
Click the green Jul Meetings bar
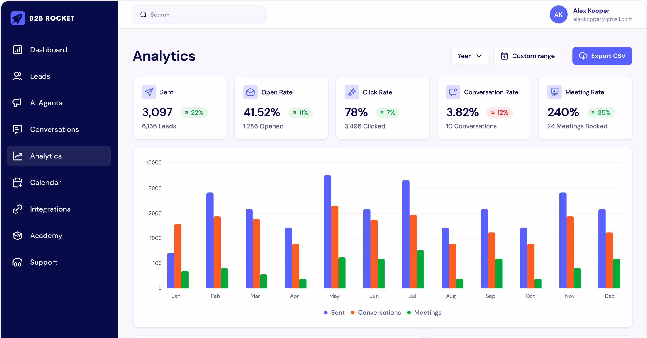[420, 269]
